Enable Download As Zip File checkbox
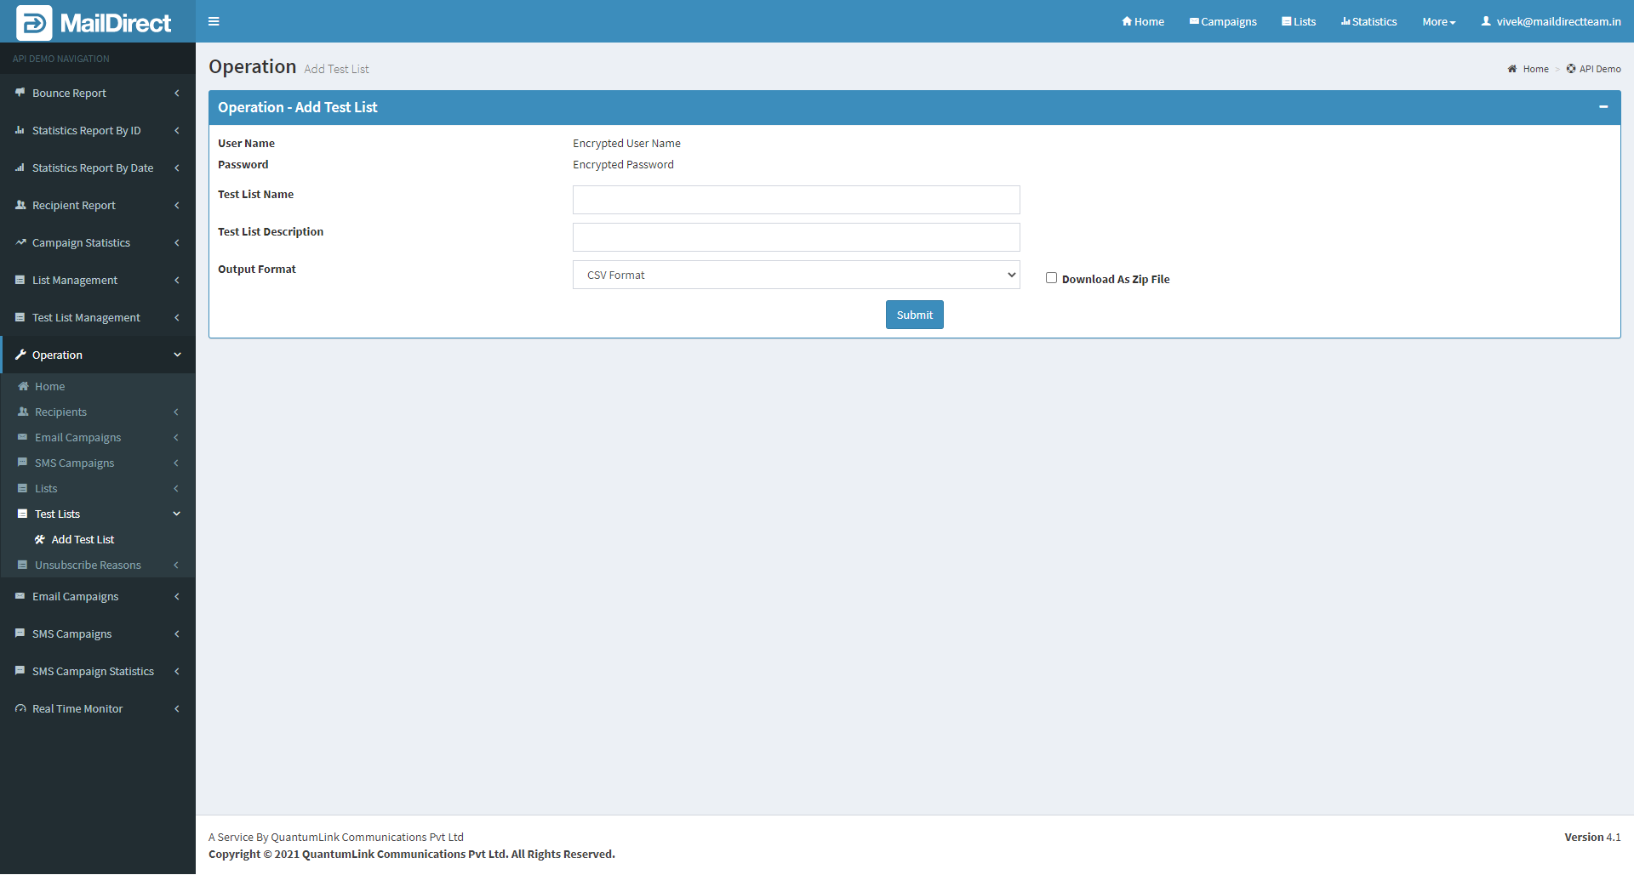The height and width of the screenshot is (875, 1634). click(x=1051, y=278)
